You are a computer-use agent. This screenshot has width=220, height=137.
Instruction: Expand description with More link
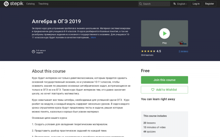point(93,38)
